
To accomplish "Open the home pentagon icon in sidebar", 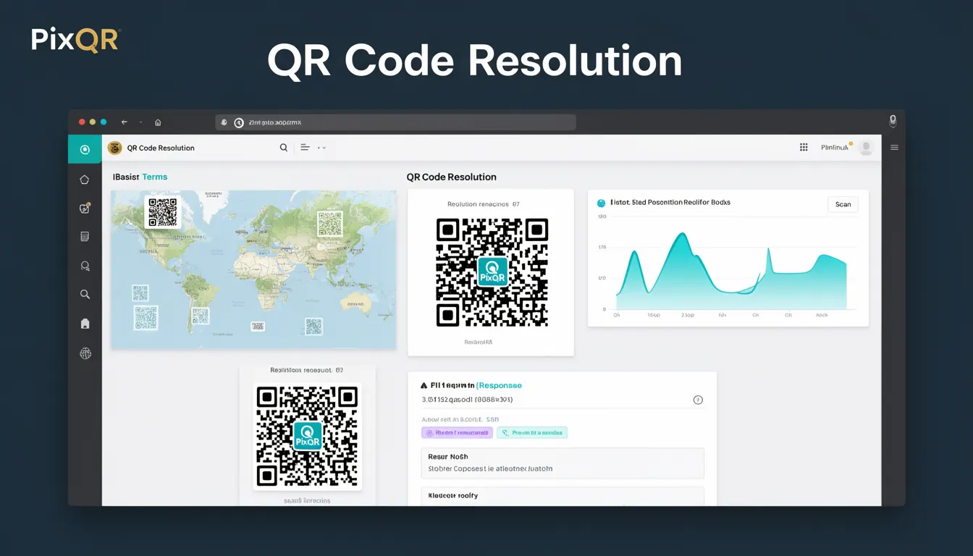I will coord(85,180).
